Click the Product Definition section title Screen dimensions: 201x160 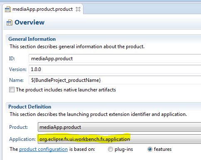point(30,107)
